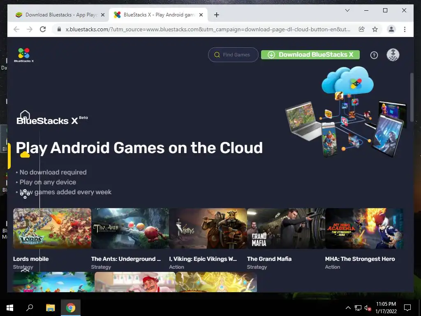Screen dimensions: 421x316
Task: Click the 'No download required' bullet text
Action: [x=53, y=172]
